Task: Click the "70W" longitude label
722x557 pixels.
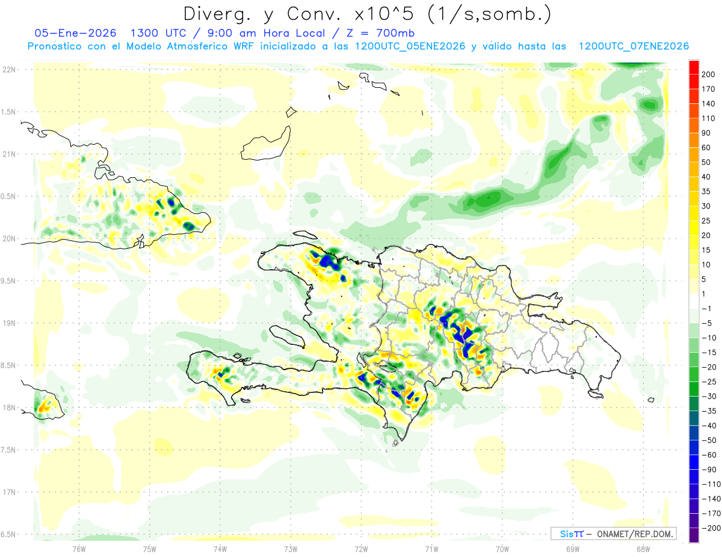Action: point(502,549)
